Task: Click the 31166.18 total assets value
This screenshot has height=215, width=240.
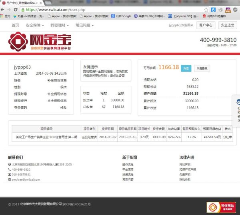Action: (x=191, y=94)
